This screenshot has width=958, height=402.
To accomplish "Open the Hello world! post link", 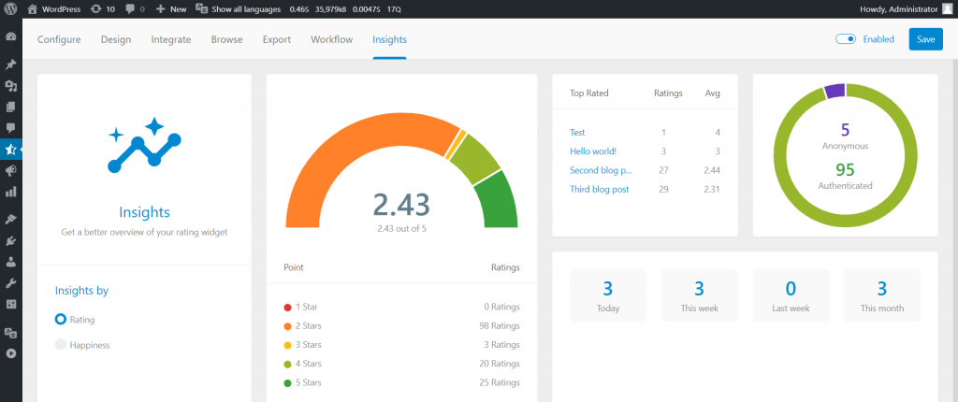I will pos(593,151).
